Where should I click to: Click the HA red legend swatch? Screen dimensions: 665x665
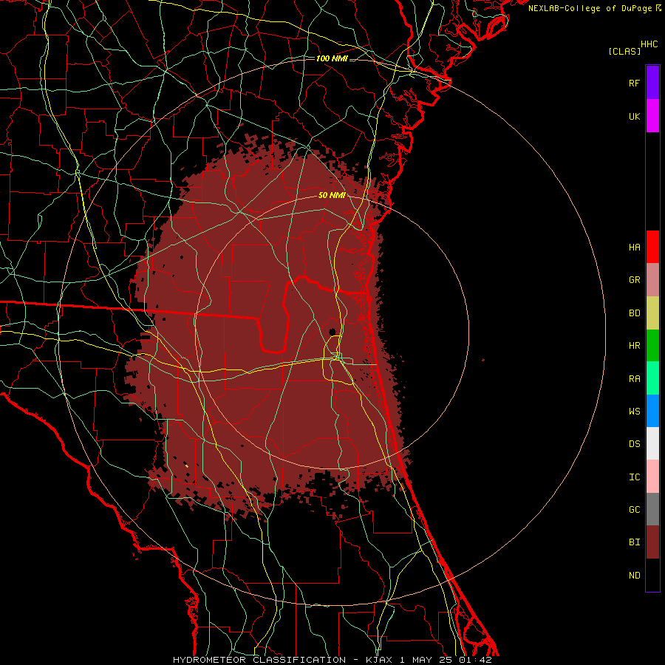[x=652, y=247]
